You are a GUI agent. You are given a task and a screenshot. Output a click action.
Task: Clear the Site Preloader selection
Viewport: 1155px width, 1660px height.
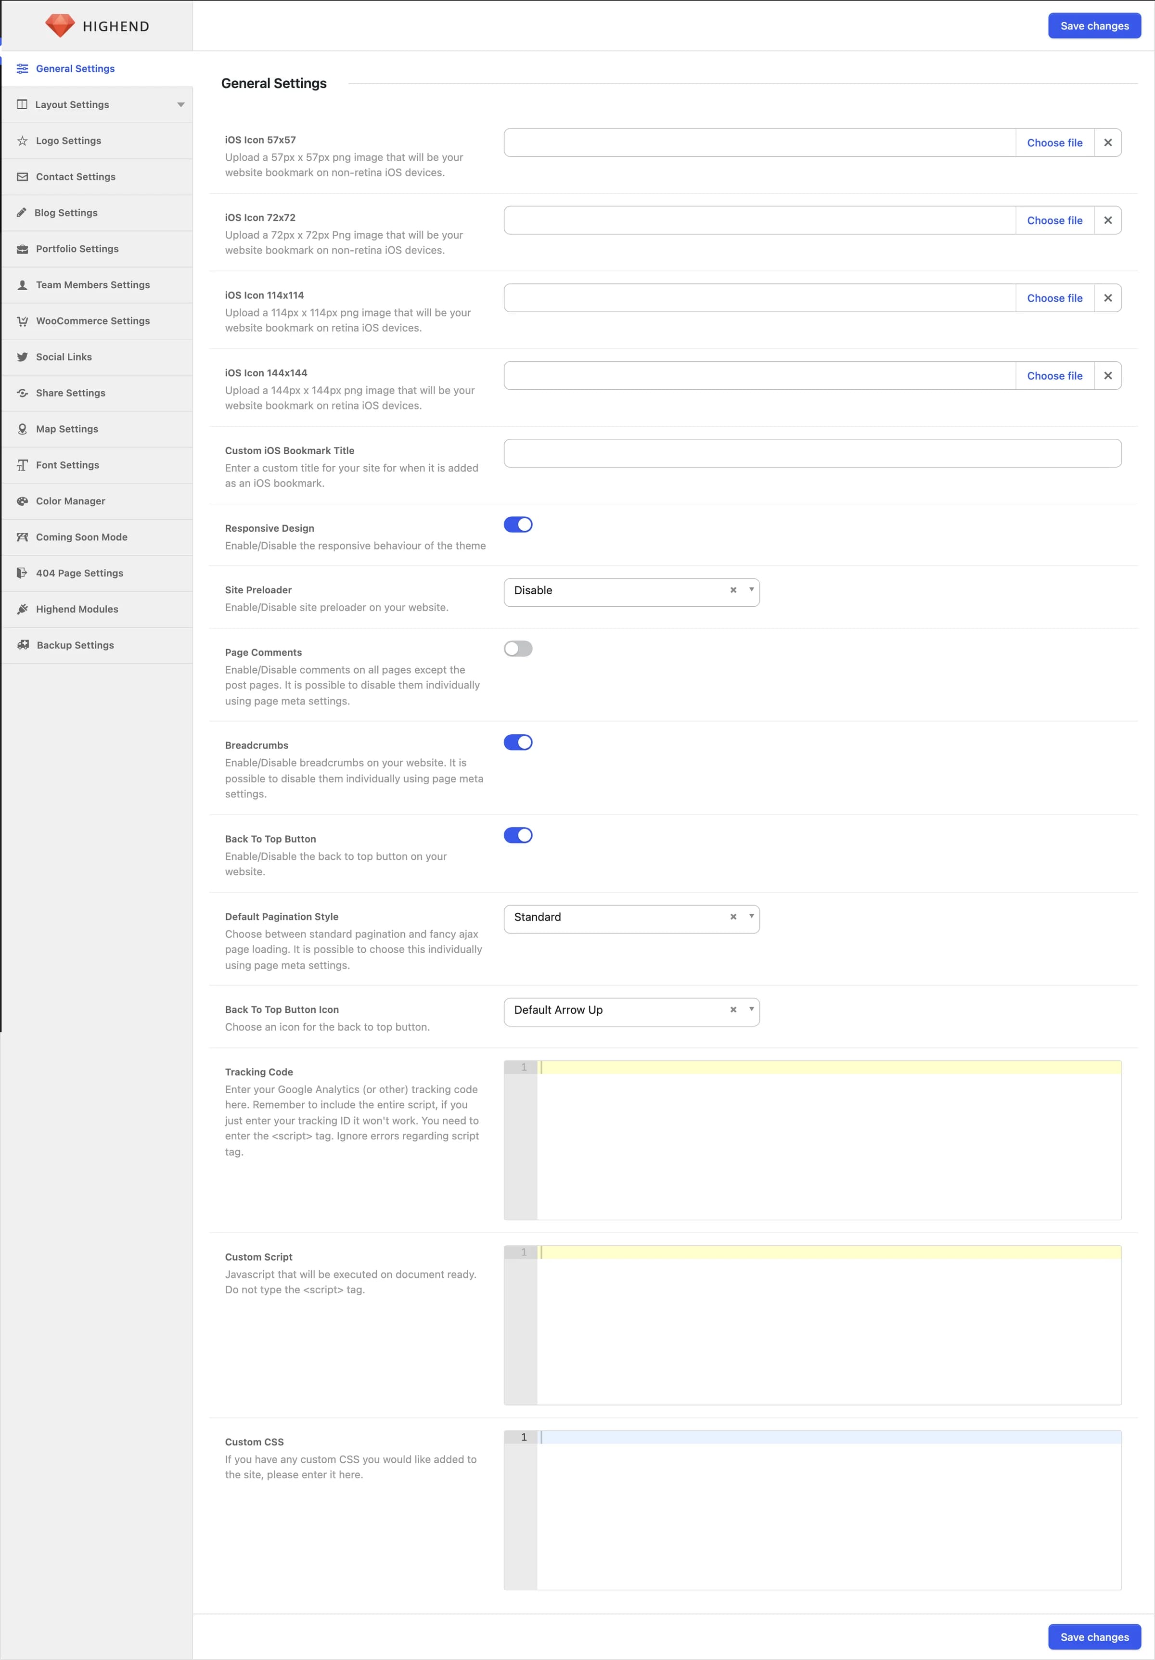click(733, 590)
